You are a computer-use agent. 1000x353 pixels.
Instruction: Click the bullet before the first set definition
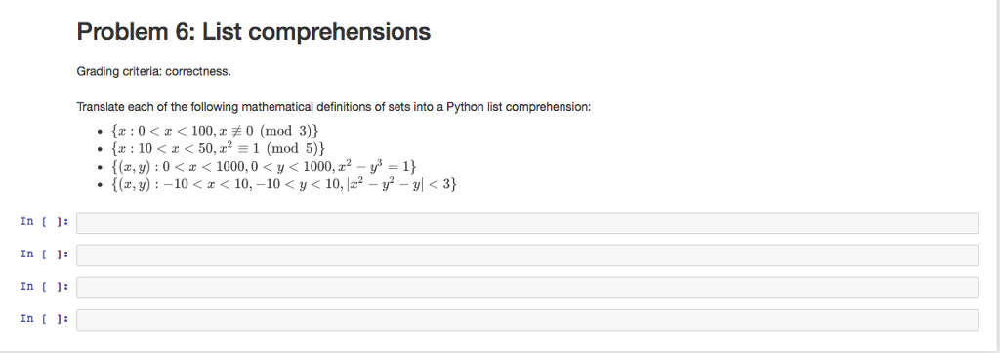coord(100,132)
